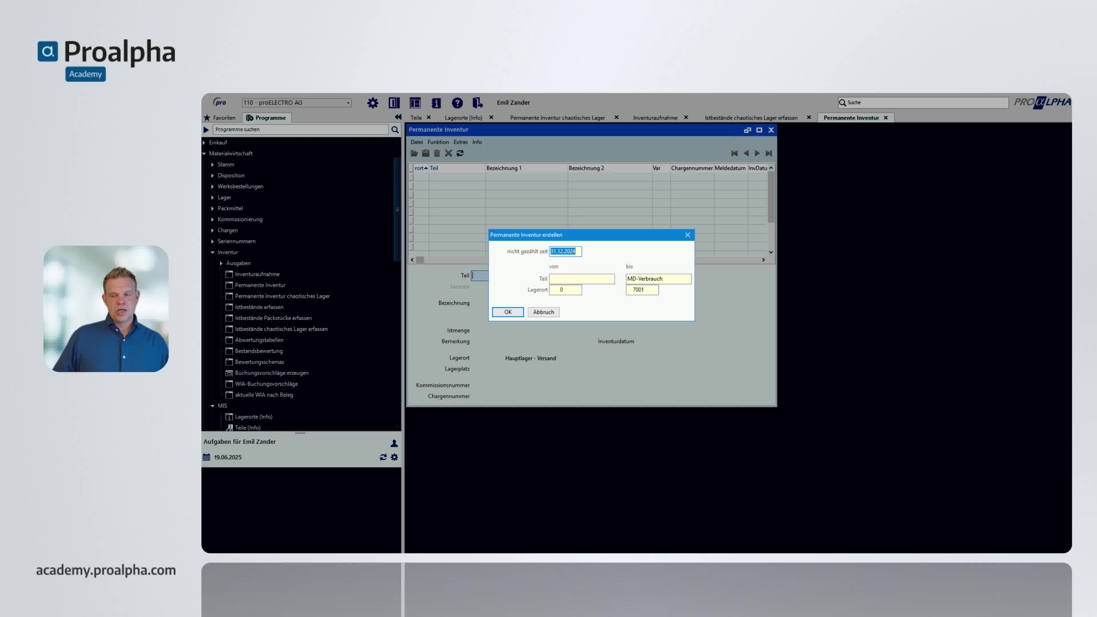Click the save disk icon in Permanente Inventur
This screenshot has height=617, width=1097.
(425, 153)
